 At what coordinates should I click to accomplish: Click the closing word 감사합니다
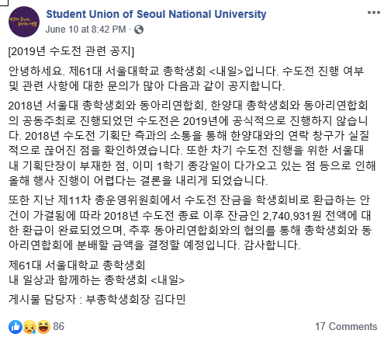272,245
